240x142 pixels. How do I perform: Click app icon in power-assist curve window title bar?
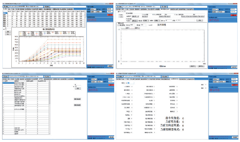point(1,3)
